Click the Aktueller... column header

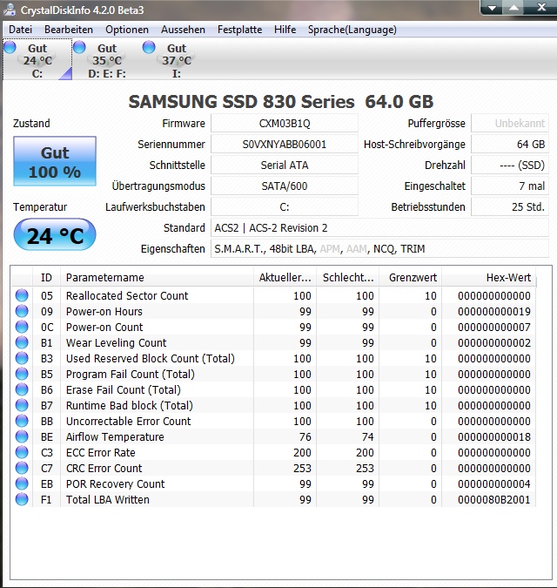click(285, 278)
